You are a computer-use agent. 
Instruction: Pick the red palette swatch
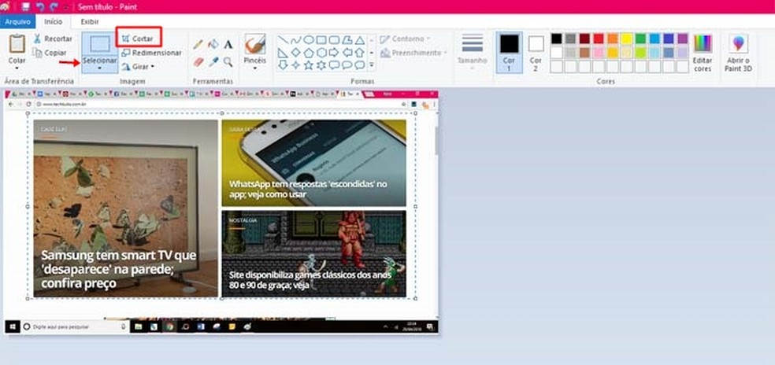click(599, 39)
